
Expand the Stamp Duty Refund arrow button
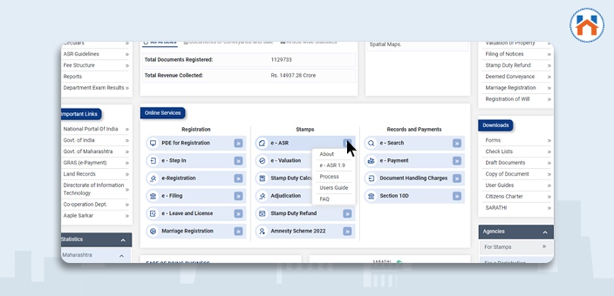tap(347, 213)
